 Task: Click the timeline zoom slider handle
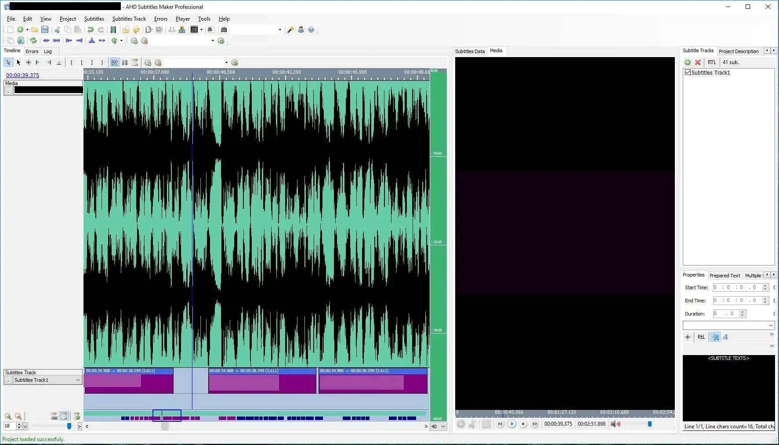[69, 426]
